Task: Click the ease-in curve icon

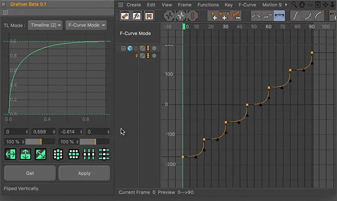Action: click(x=307, y=16)
